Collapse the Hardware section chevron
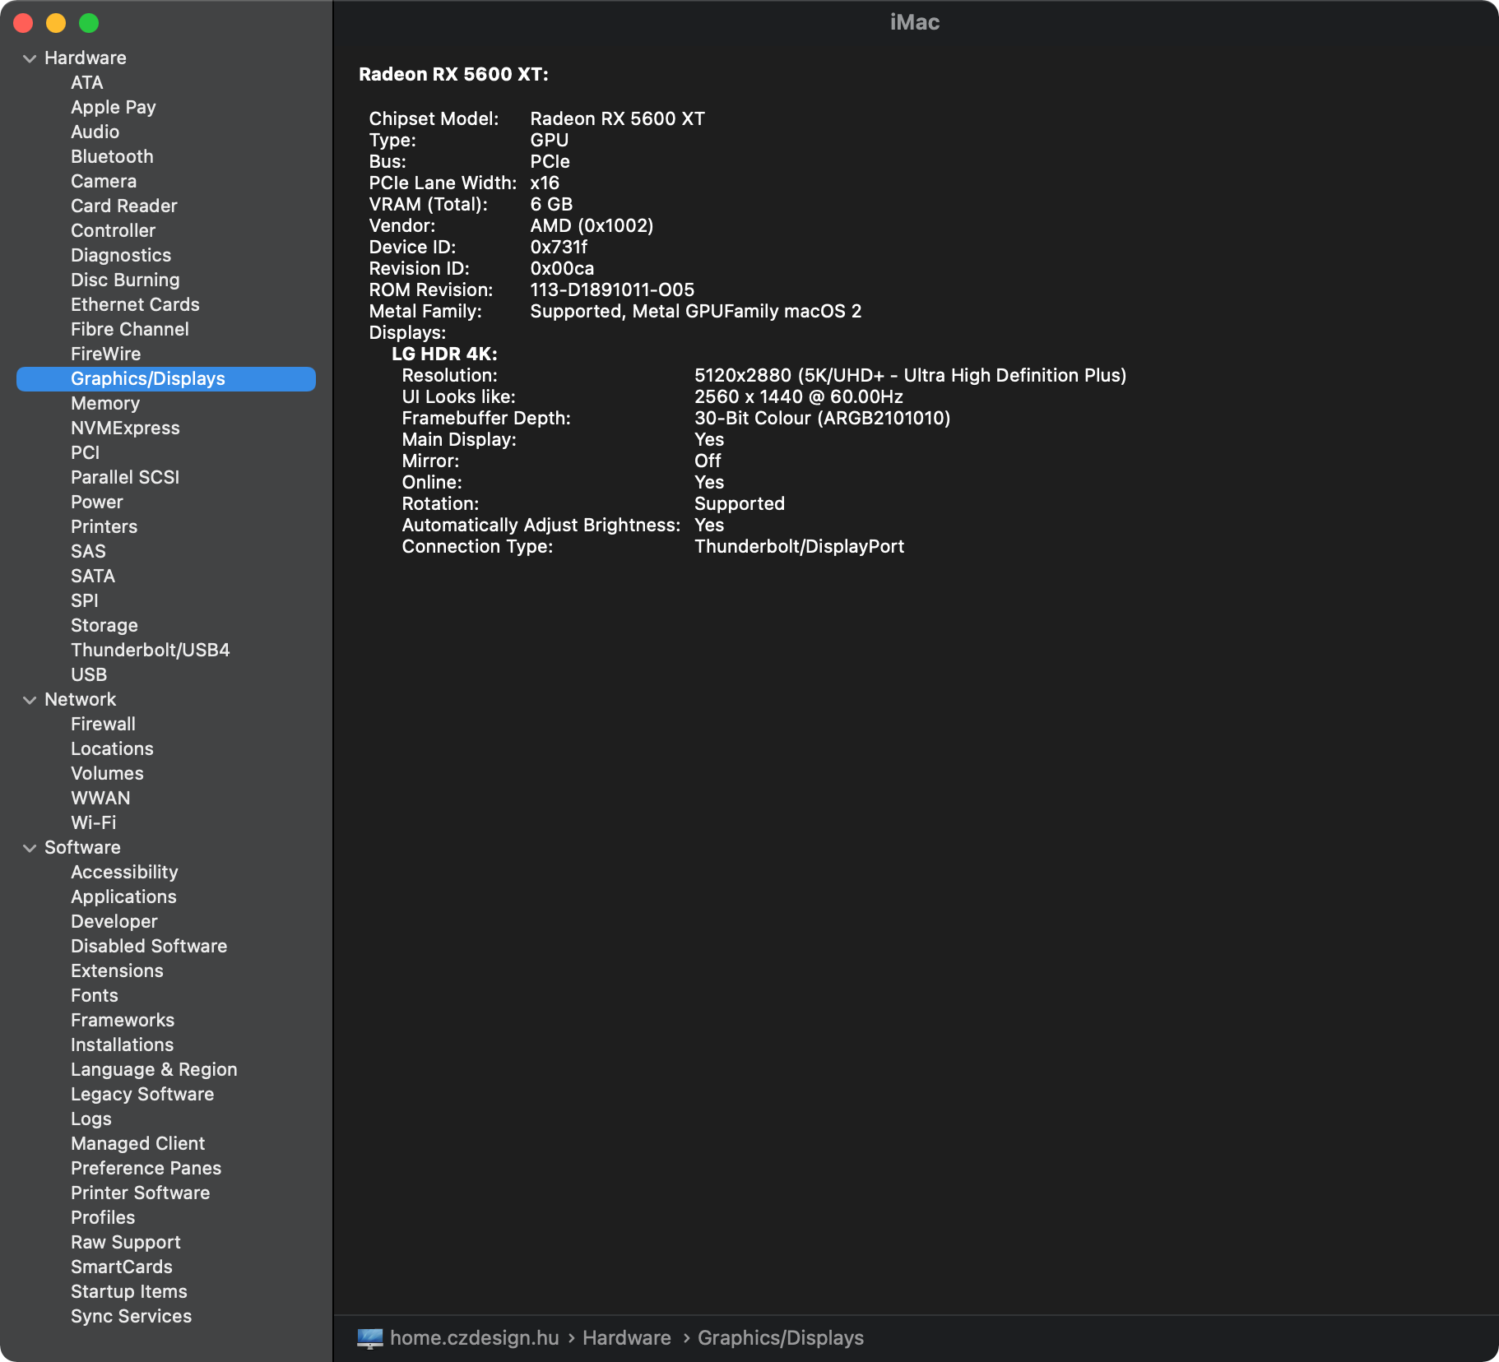 tap(30, 58)
